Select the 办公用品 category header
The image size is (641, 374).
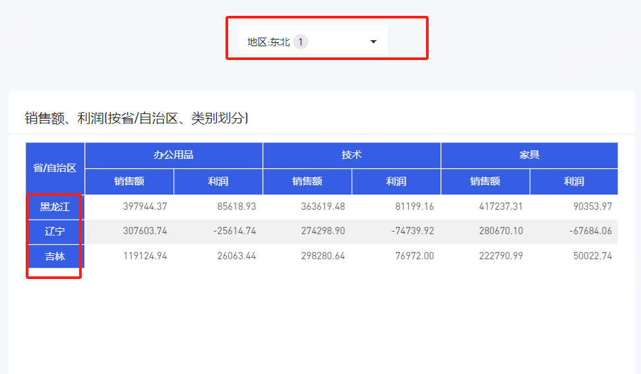[173, 155]
